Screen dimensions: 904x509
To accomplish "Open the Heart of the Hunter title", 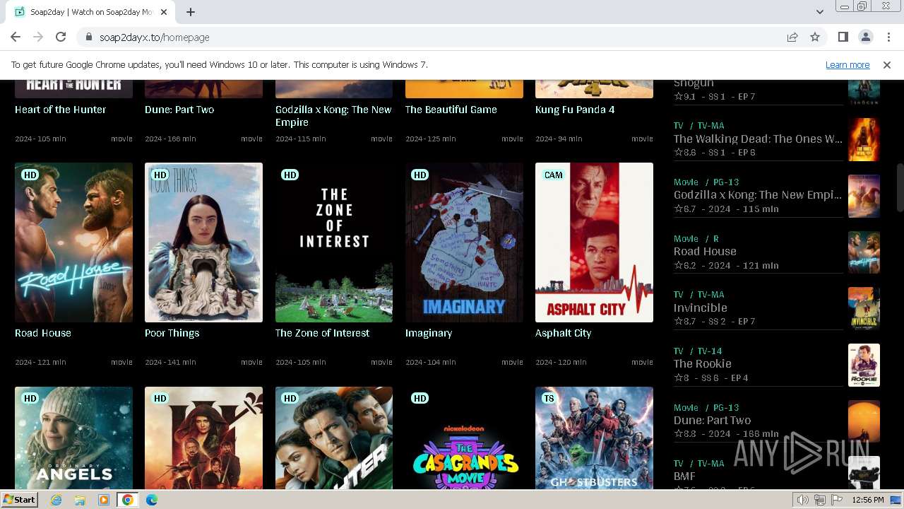I will coord(61,110).
